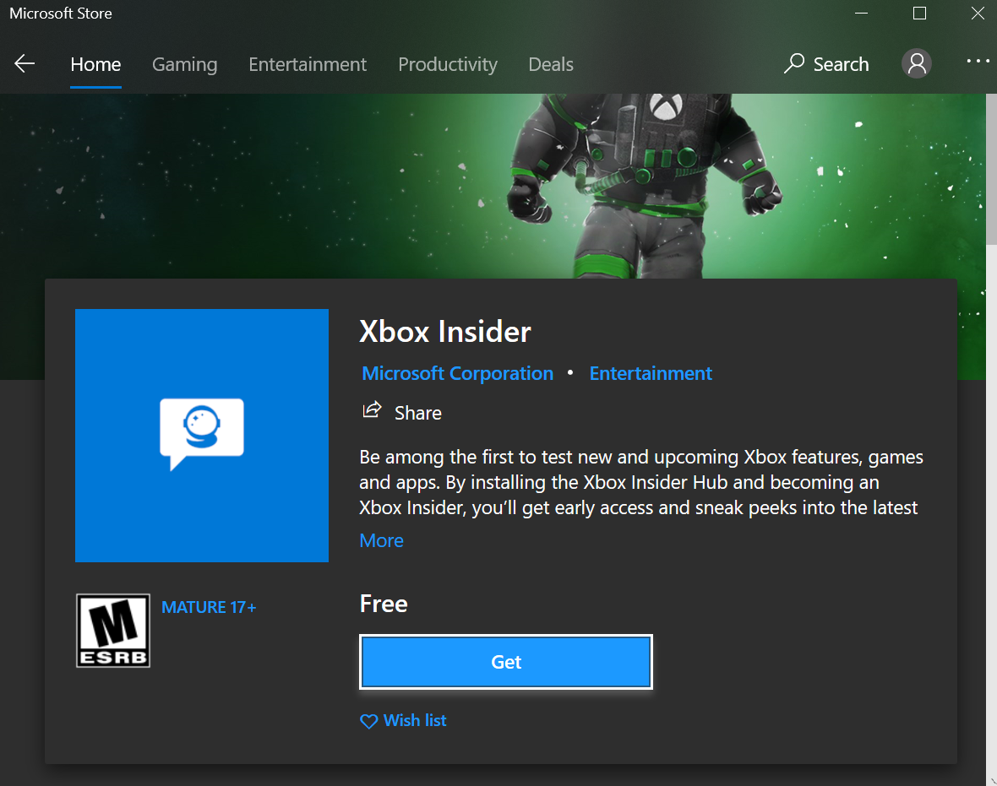Open the See more (…) menu

click(x=978, y=61)
